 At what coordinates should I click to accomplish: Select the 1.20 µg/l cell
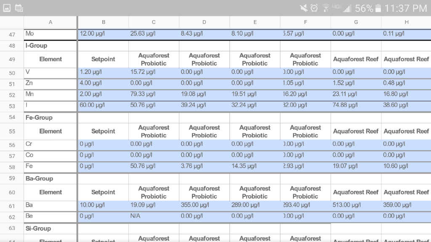[x=104, y=73]
